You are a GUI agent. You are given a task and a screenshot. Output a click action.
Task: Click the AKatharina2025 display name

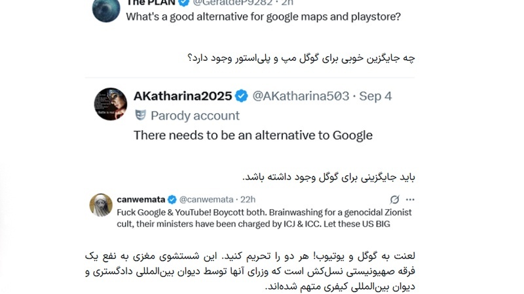click(182, 96)
